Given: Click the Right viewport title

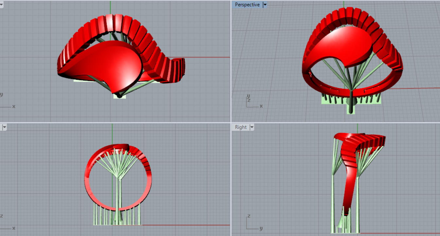Looking at the screenshot, I should (x=241, y=127).
